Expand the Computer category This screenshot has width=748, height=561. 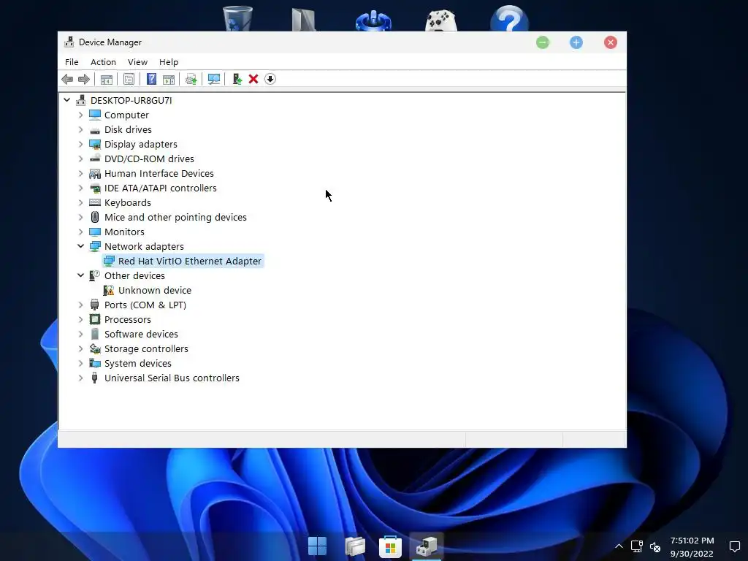pyautogui.click(x=80, y=115)
